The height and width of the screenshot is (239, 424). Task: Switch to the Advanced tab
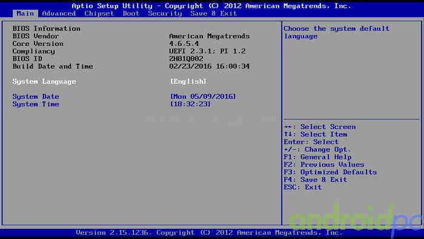coord(59,13)
